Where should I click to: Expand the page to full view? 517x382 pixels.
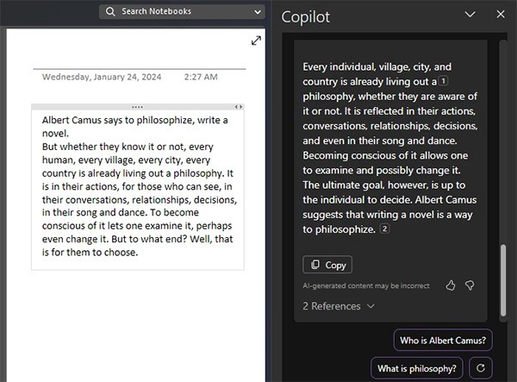pyautogui.click(x=256, y=41)
